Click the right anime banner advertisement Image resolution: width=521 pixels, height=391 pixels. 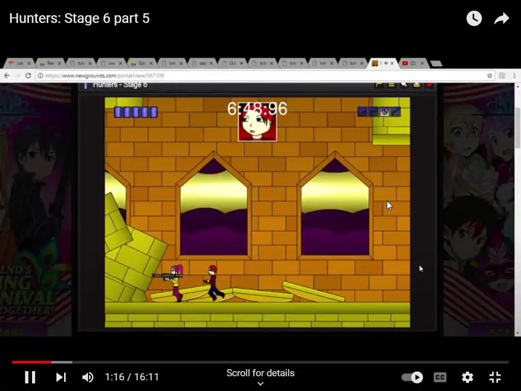click(478, 209)
